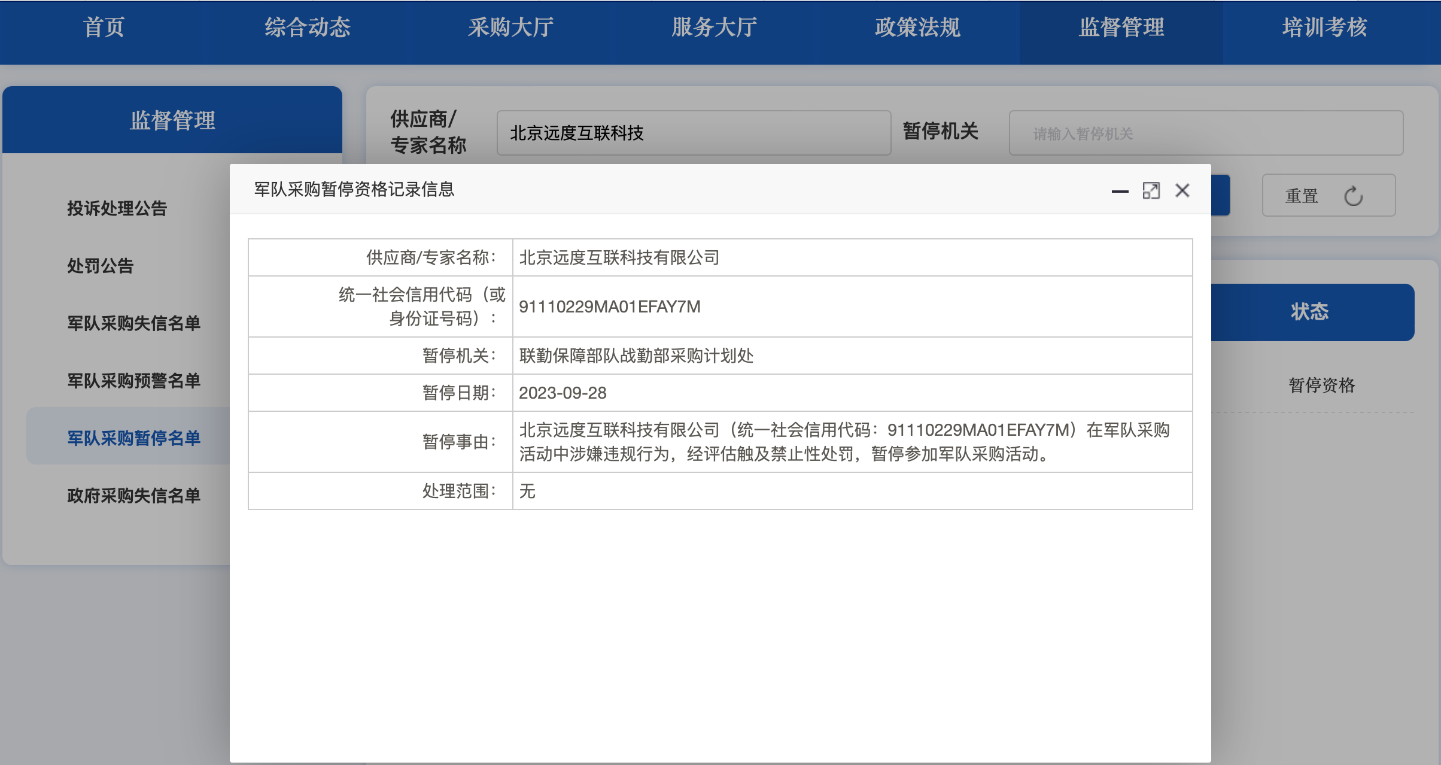Image resolution: width=1441 pixels, height=765 pixels.
Task: Go to 采购大厅 in top navigation
Action: click(x=511, y=28)
